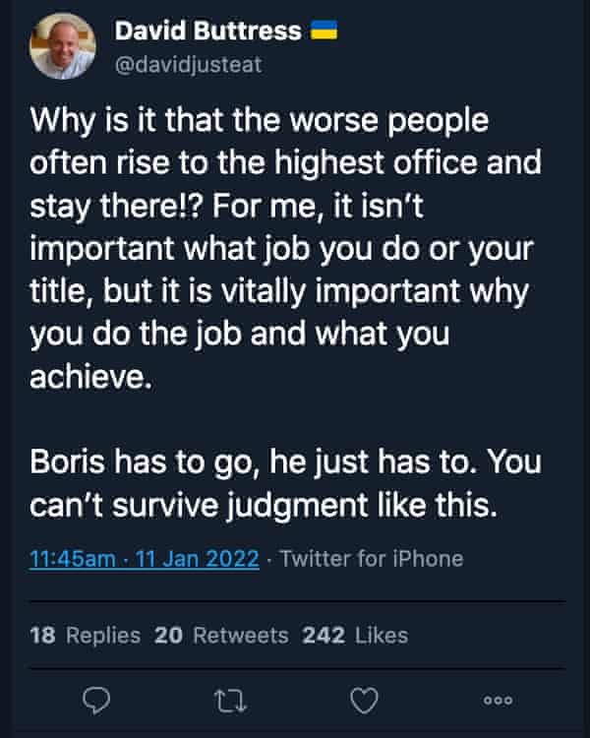The image size is (590, 738).
Task: Click the Ukraine flag emoji beside the name
Action: click(x=324, y=31)
